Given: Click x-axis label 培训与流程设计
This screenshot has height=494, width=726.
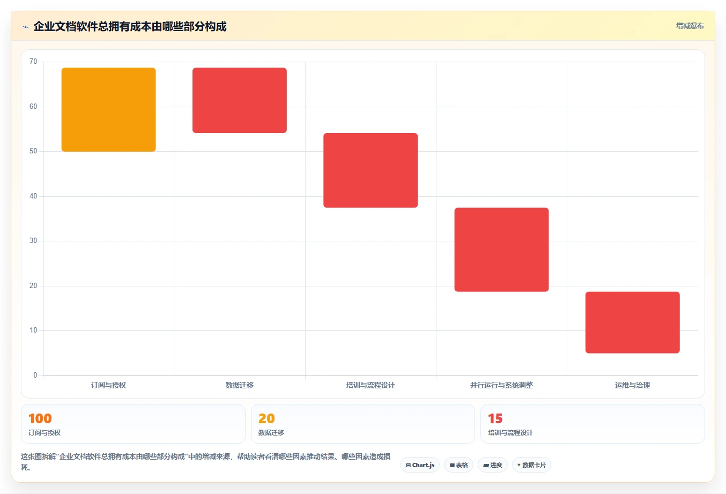Looking at the screenshot, I should [371, 385].
